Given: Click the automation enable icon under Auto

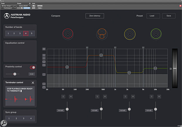Looking at the screenshot, I should 34,6.
